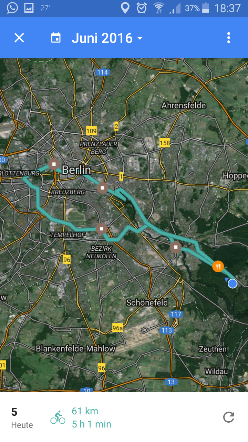Open WhatsApp notification in status bar
Viewport: 248px width, 442px height.
(12, 8)
